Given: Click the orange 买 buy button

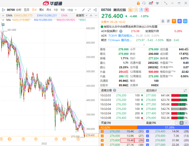Looking at the screenshot, I should pos(174,21).
